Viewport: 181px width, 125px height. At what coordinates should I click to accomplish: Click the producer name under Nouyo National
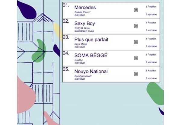(x=83, y=76)
